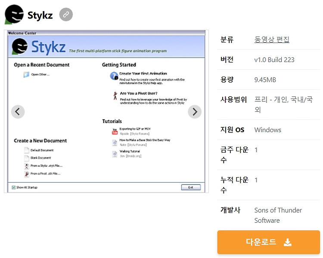Show next screenshot with right arrow
This screenshot has height=258, width=323.
(195, 112)
